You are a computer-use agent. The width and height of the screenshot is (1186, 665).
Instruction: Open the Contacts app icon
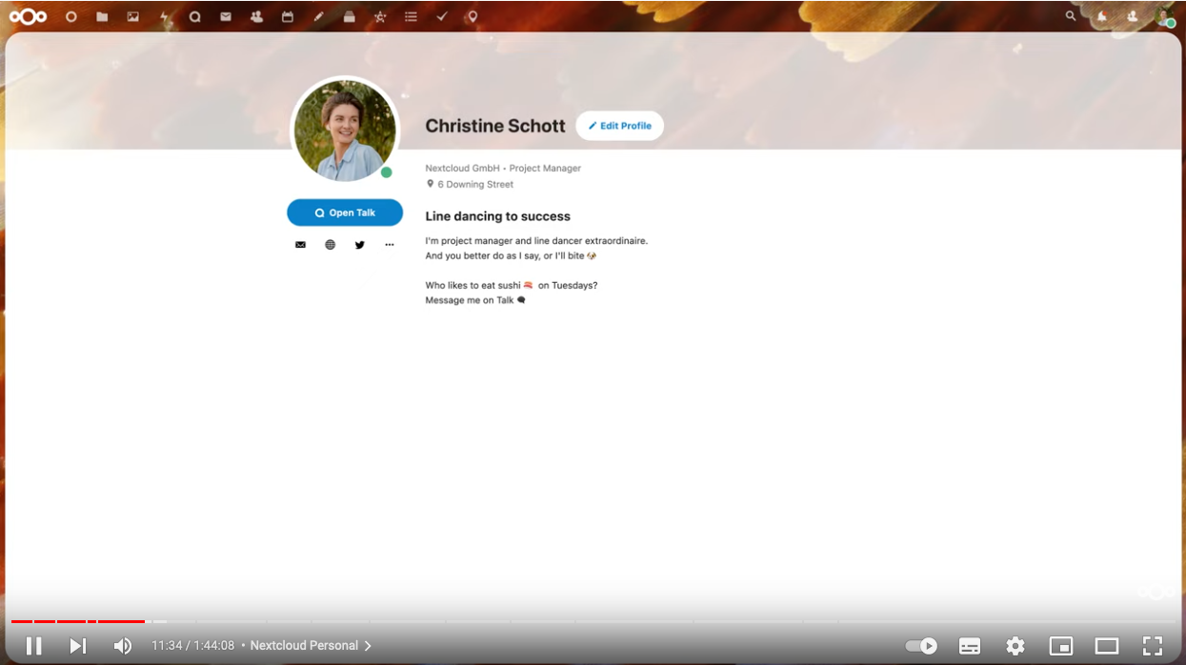coord(256,16)
